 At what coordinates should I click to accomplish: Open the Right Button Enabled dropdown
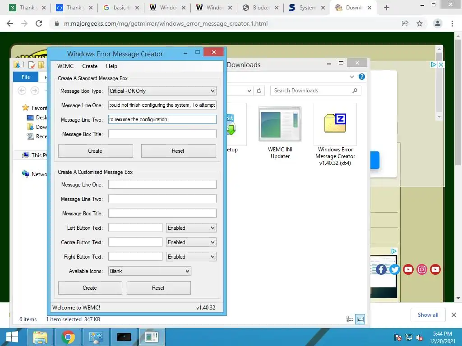(x=191, y=256)
